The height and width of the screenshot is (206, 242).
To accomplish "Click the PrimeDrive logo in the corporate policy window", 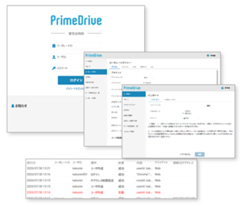I will click(93, 55).
